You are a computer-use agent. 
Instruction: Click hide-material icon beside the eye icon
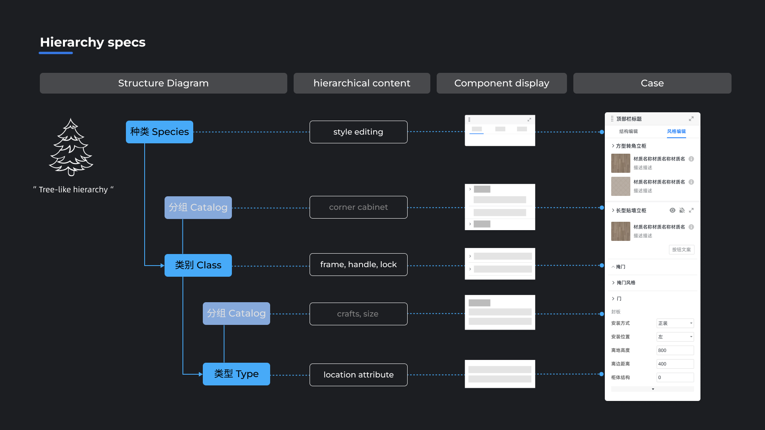(682, 210)
